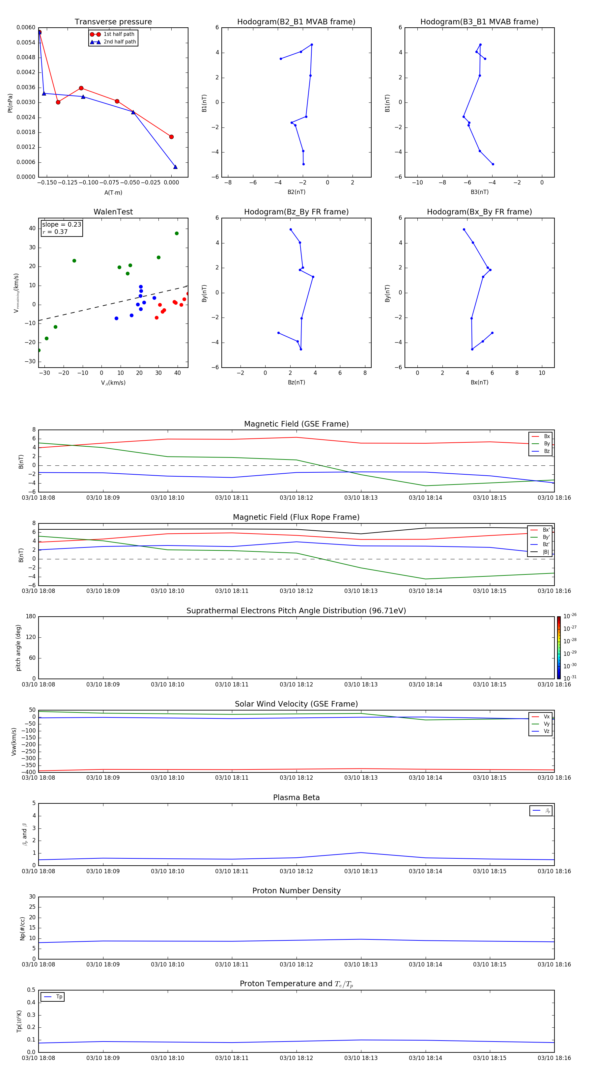Click the highest green dot in WalenTest
The width and height of the screenshot is (593, 1087).
point(177,233)
